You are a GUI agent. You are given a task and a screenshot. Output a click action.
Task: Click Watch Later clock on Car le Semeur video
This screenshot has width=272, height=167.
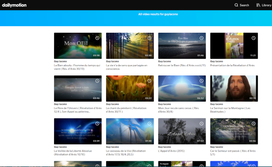253,124
